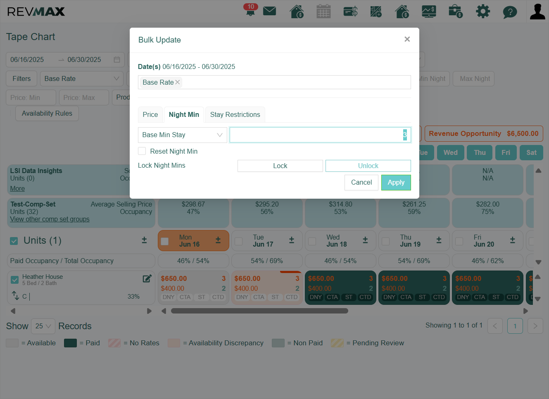Go to next page arrow in pagination

coord(535,326)
